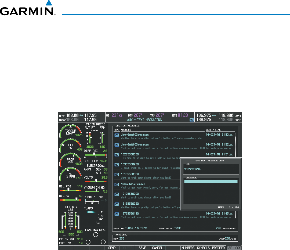Click envelope icon for John-Smith 21:52 message
290x250 pixels.
click(x=117, y=145)
